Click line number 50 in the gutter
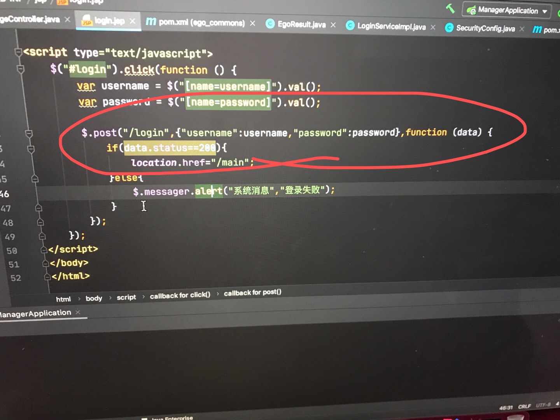Screen dimensions: 560x420 (12, 251)
